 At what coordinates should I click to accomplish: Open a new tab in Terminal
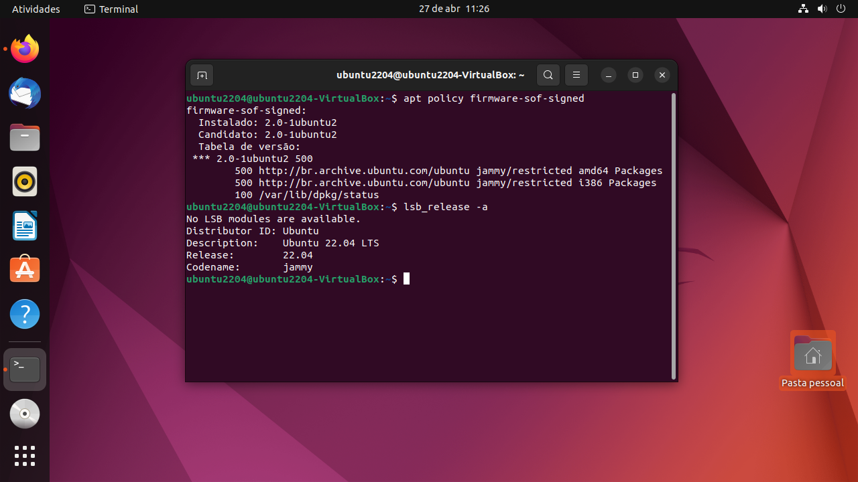point(202,75)
